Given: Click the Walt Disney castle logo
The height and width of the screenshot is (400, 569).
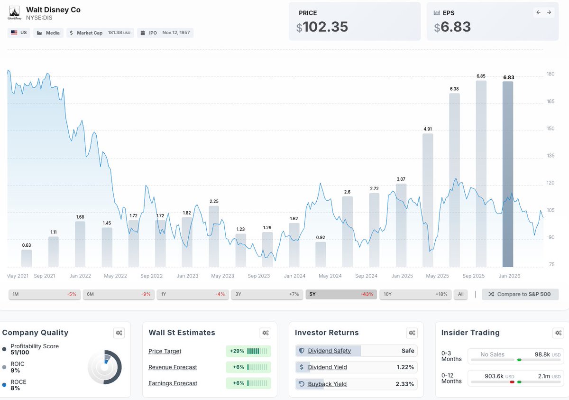Looking at the screenshot, I should click(x=14, y=13).
